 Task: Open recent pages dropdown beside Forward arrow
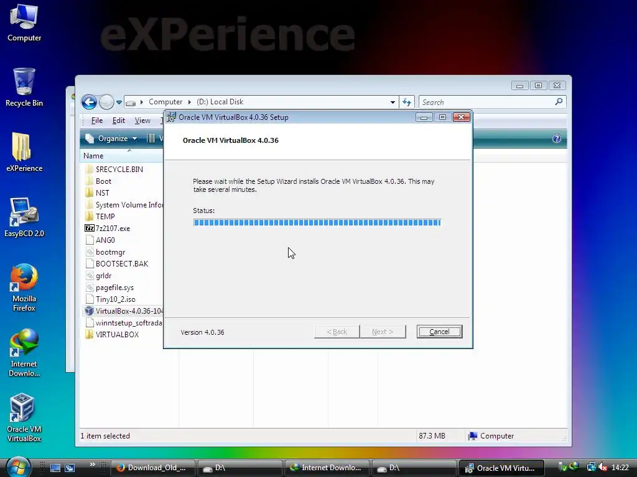click(119, 102)
